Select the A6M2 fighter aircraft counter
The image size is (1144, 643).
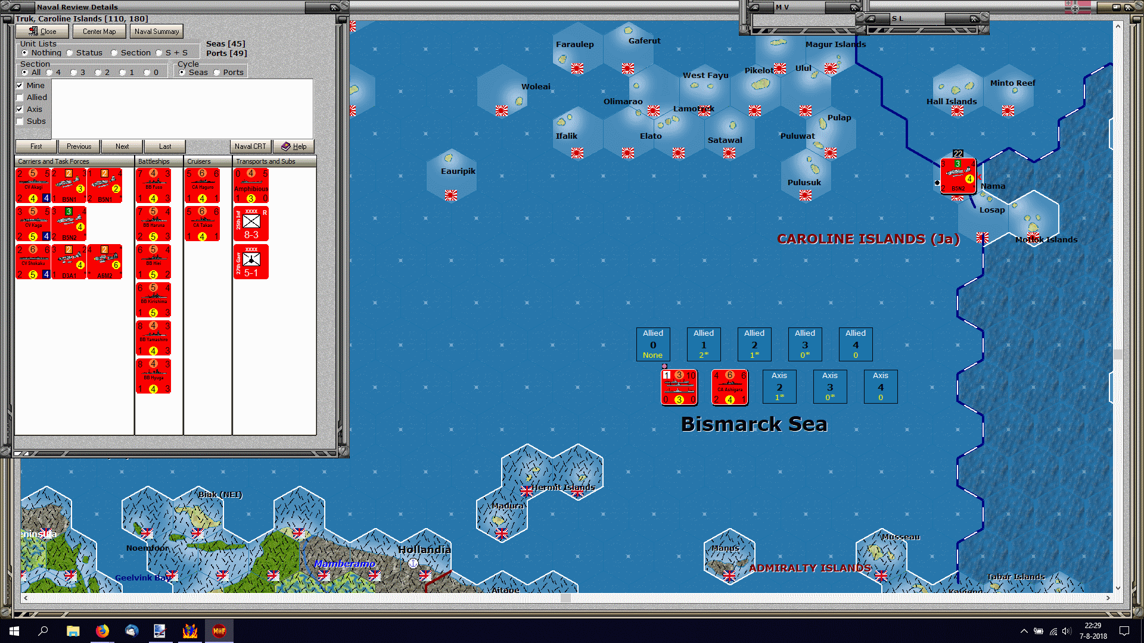click(105, 262)
